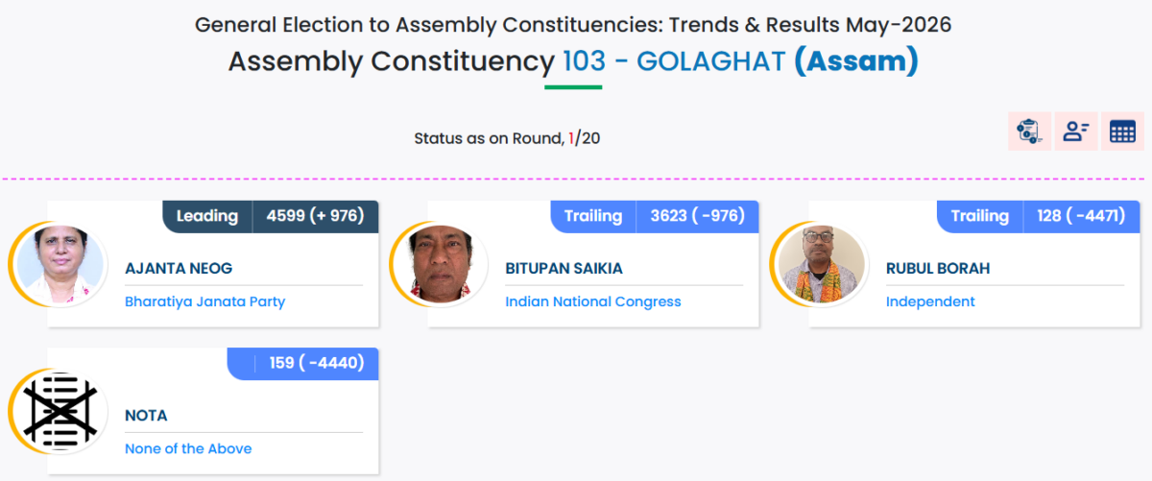Click the NOTA crossed ballot icon
The width and height of the screenshot is (1152, 481).
pos(60,412)
